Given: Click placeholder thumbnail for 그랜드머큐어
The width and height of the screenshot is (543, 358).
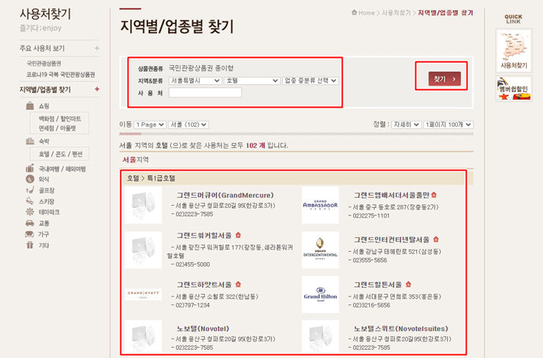Looking at the screenshot, I should [143, 205].
